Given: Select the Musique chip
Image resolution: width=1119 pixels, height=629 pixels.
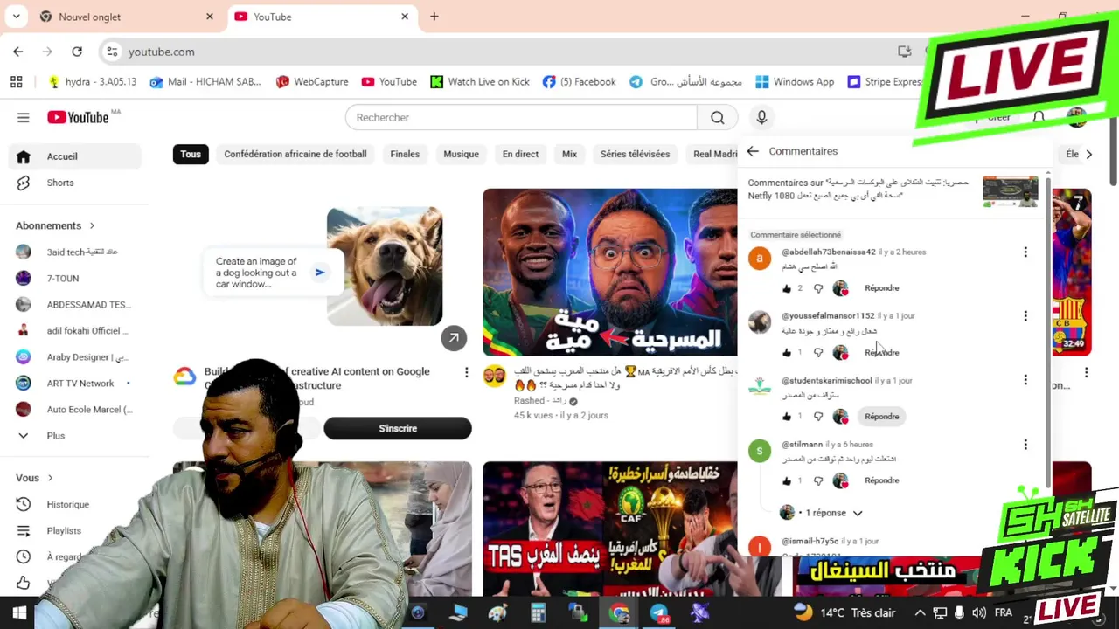Looking at the screenshot, I should (x=461, y=155).
